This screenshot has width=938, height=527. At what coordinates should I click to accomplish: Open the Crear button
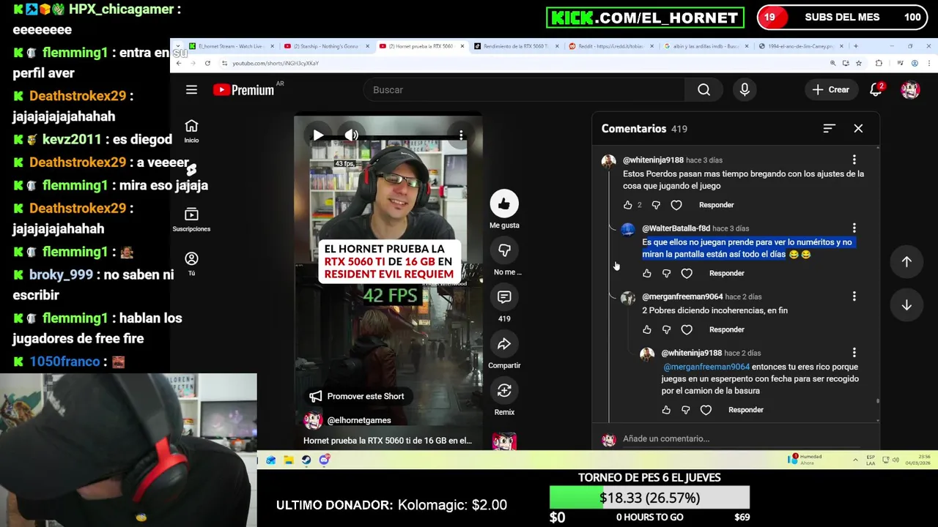(831, 89)
